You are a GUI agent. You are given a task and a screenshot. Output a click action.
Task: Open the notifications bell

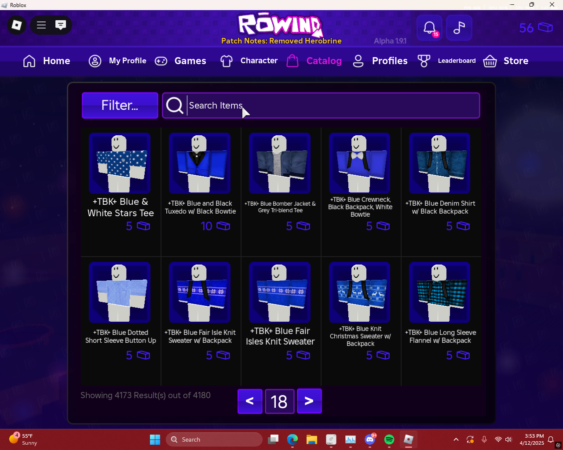[430, 28]
